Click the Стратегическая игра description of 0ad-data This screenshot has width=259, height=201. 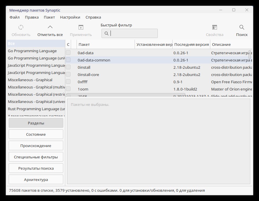coord(231,53)
